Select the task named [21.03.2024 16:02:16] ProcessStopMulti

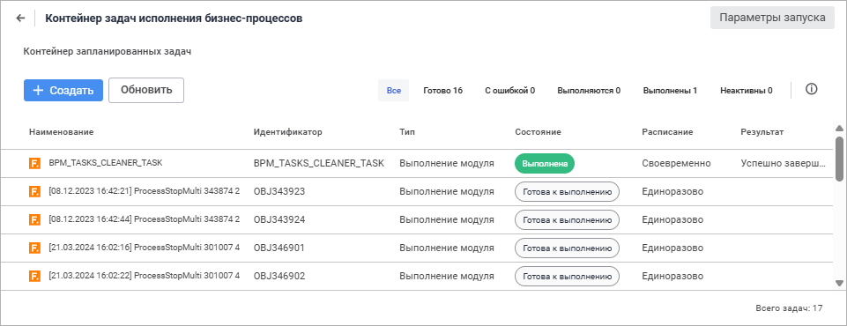click(145, 247)
